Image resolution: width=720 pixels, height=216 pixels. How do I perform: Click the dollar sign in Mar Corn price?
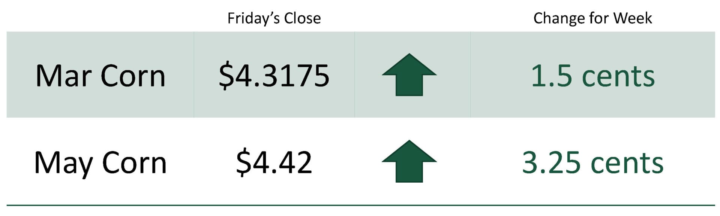(x=226, y=76)
